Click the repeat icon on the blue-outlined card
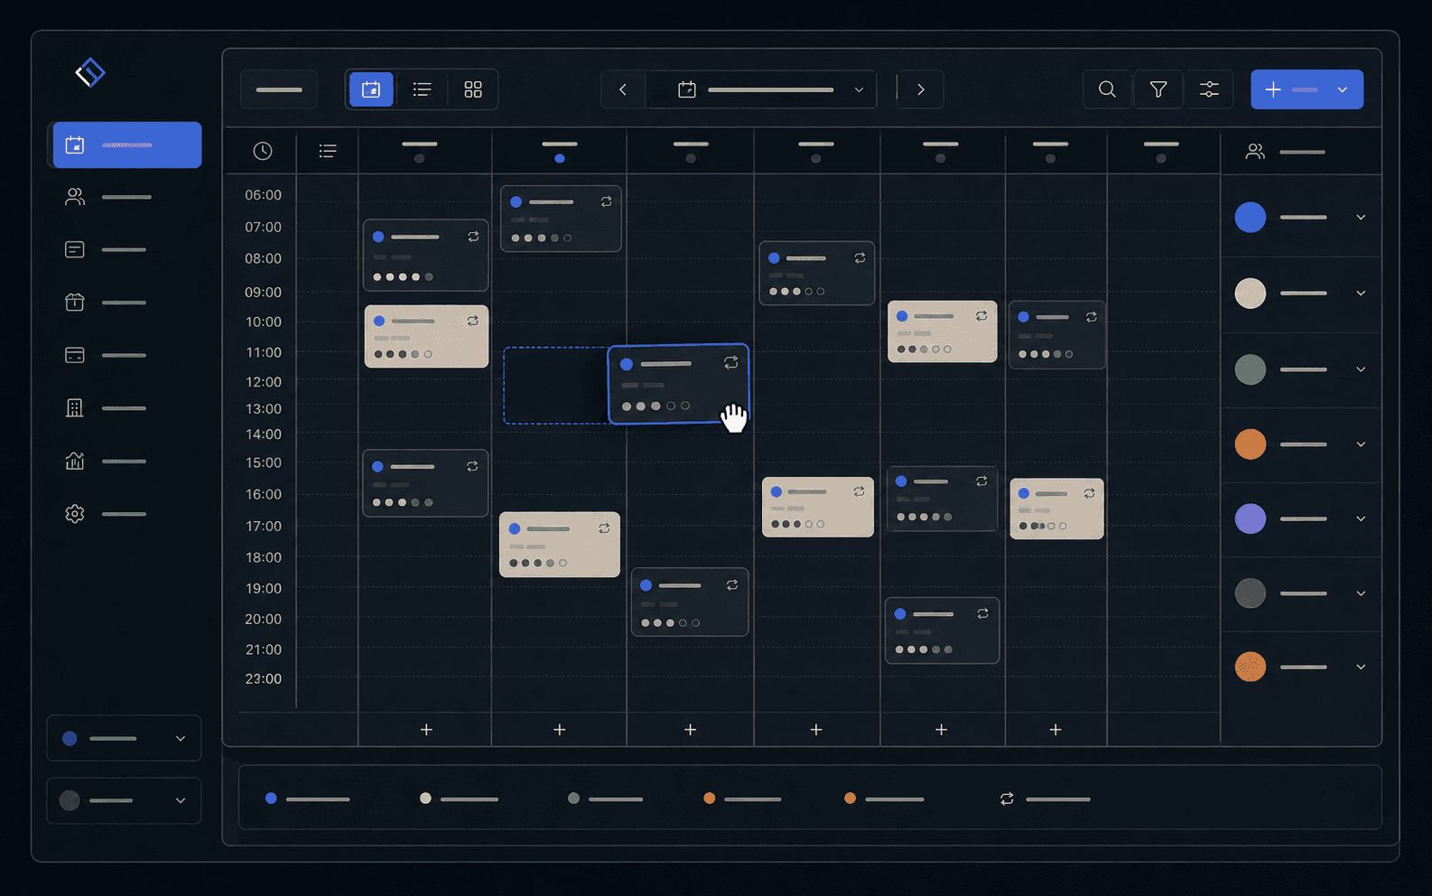 point(730,363)
